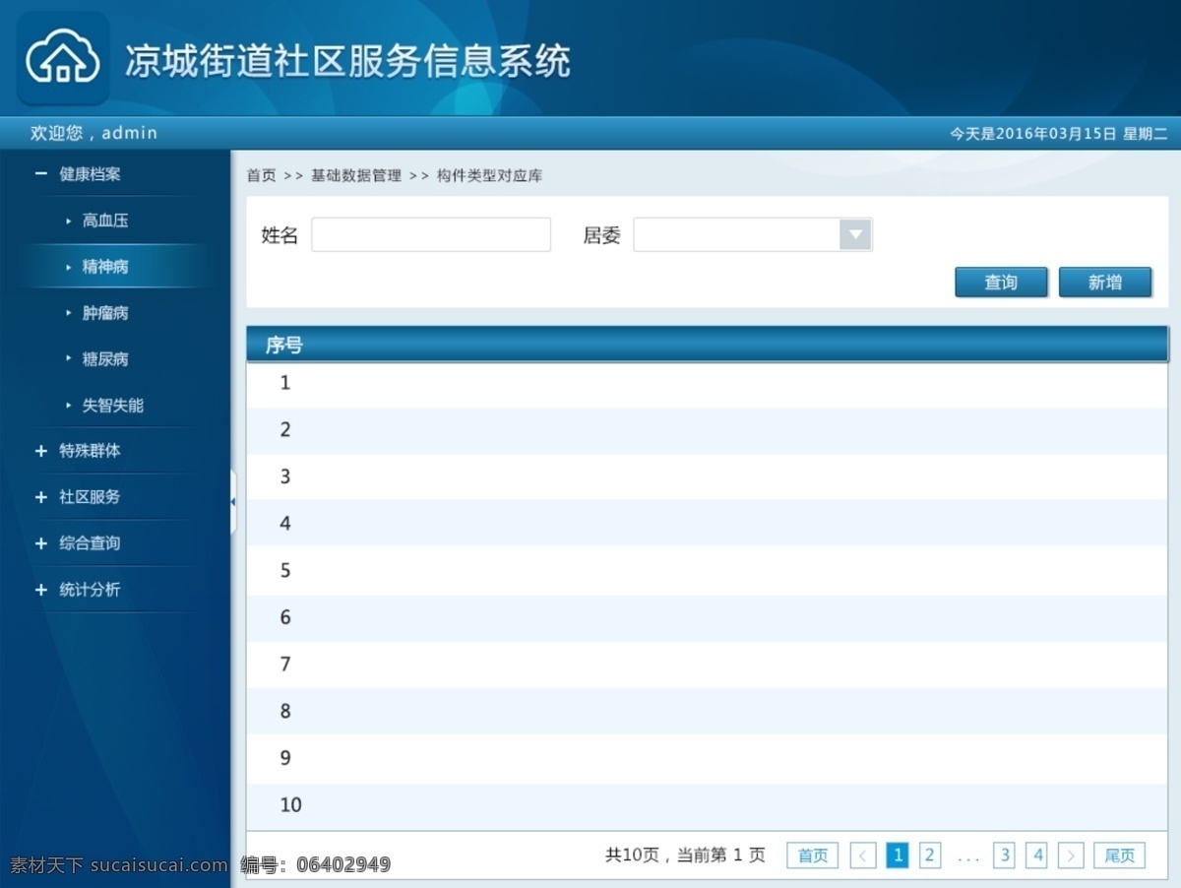Jump to first page with 首页 button

point(813,856)
